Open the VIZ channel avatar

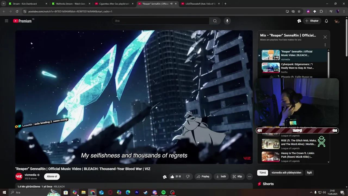pyautogui.click(x=19, y=177)
